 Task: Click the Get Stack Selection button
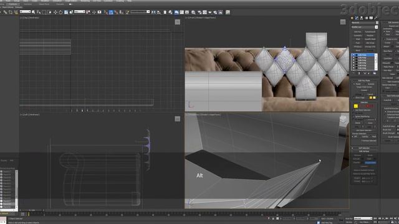pos(364,130)
